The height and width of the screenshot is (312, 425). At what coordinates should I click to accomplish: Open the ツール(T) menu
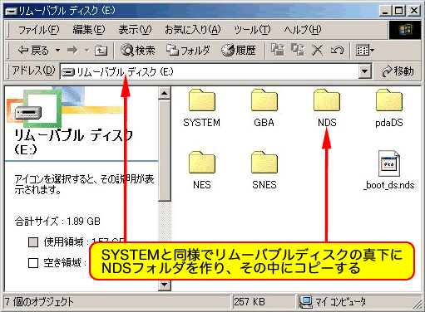252,30
